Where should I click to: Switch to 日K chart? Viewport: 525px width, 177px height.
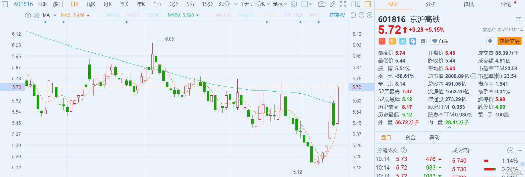click(75, 4)
